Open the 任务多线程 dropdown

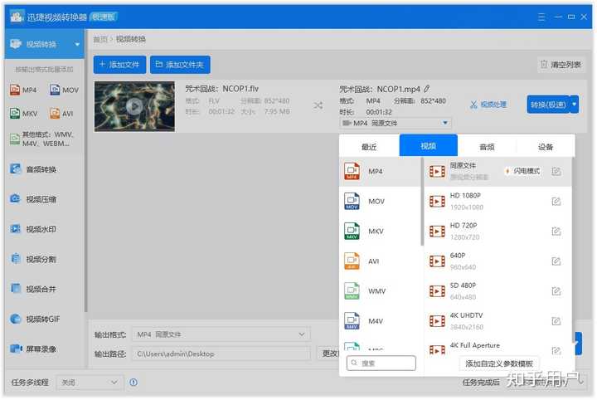point(90,382)
